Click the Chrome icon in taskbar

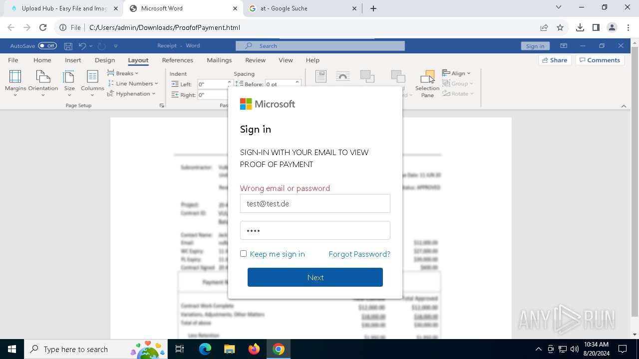coord(279,349)
